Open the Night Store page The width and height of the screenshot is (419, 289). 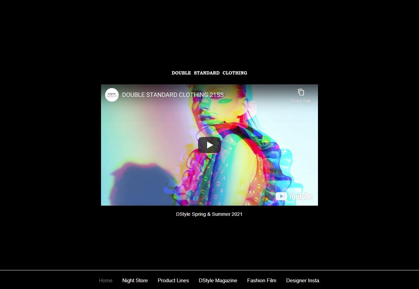pyautogui.click(x=135, y=281)
